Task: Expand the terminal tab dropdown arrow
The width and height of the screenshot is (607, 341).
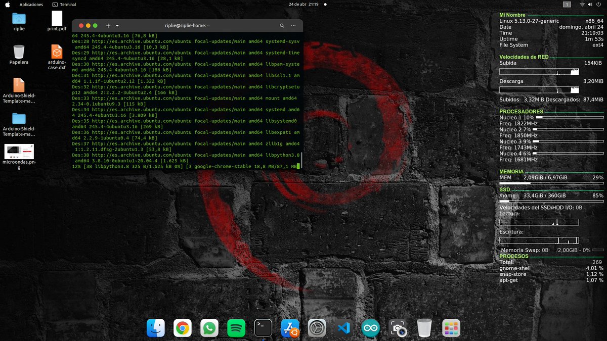Action: [117, 25]
